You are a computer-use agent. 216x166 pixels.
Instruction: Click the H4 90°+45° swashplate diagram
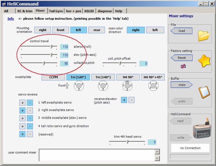pos(153,86)
